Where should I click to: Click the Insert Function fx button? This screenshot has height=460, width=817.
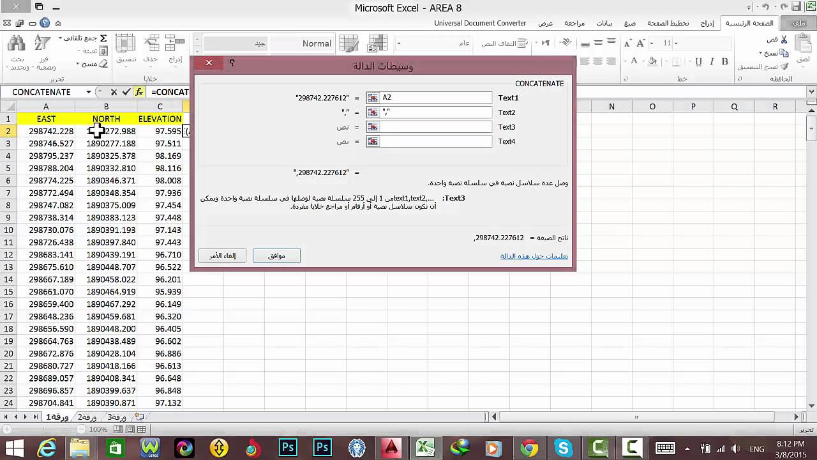click(x=139, y=92)
